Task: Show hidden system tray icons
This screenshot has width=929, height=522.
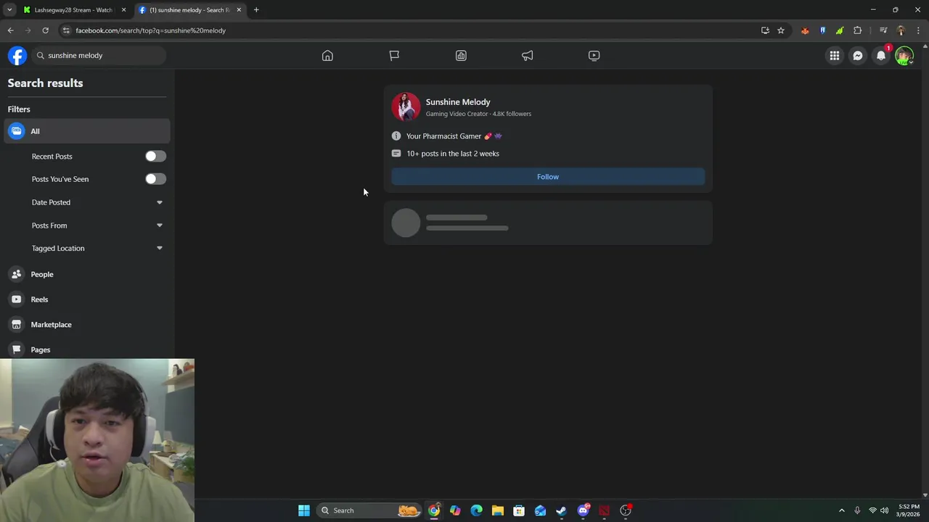Action: (x=842, y=510)
